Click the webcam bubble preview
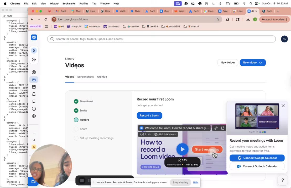Viewport: 291px width, 188px height. 51,165
